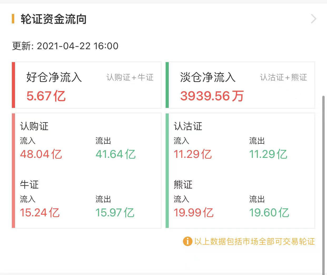This screenshot has width=327, height=275.
Task: Select the 牛证 outflow figure 15.97亿
Action: 115,213
